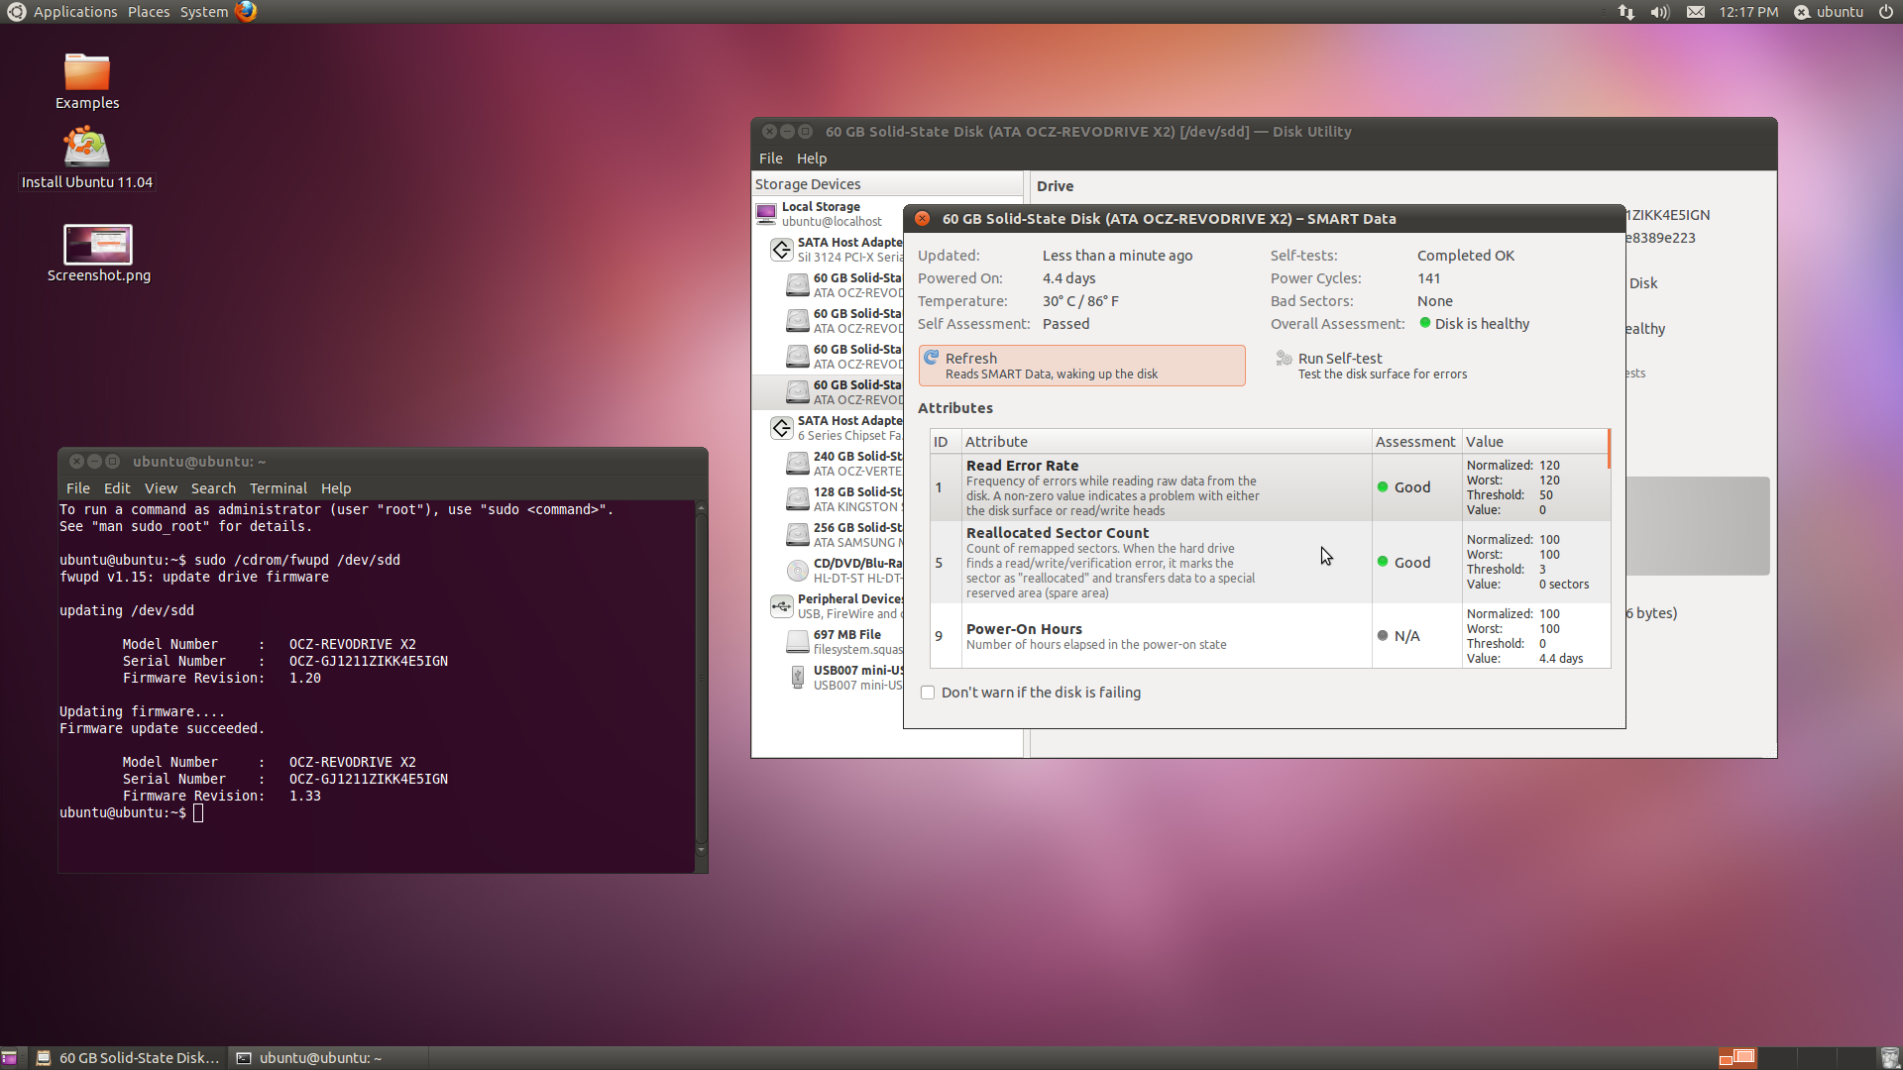The width and height of the screenshot is (1903, 1070).
Task: Close the terminal window
Action: coord(76,462)
